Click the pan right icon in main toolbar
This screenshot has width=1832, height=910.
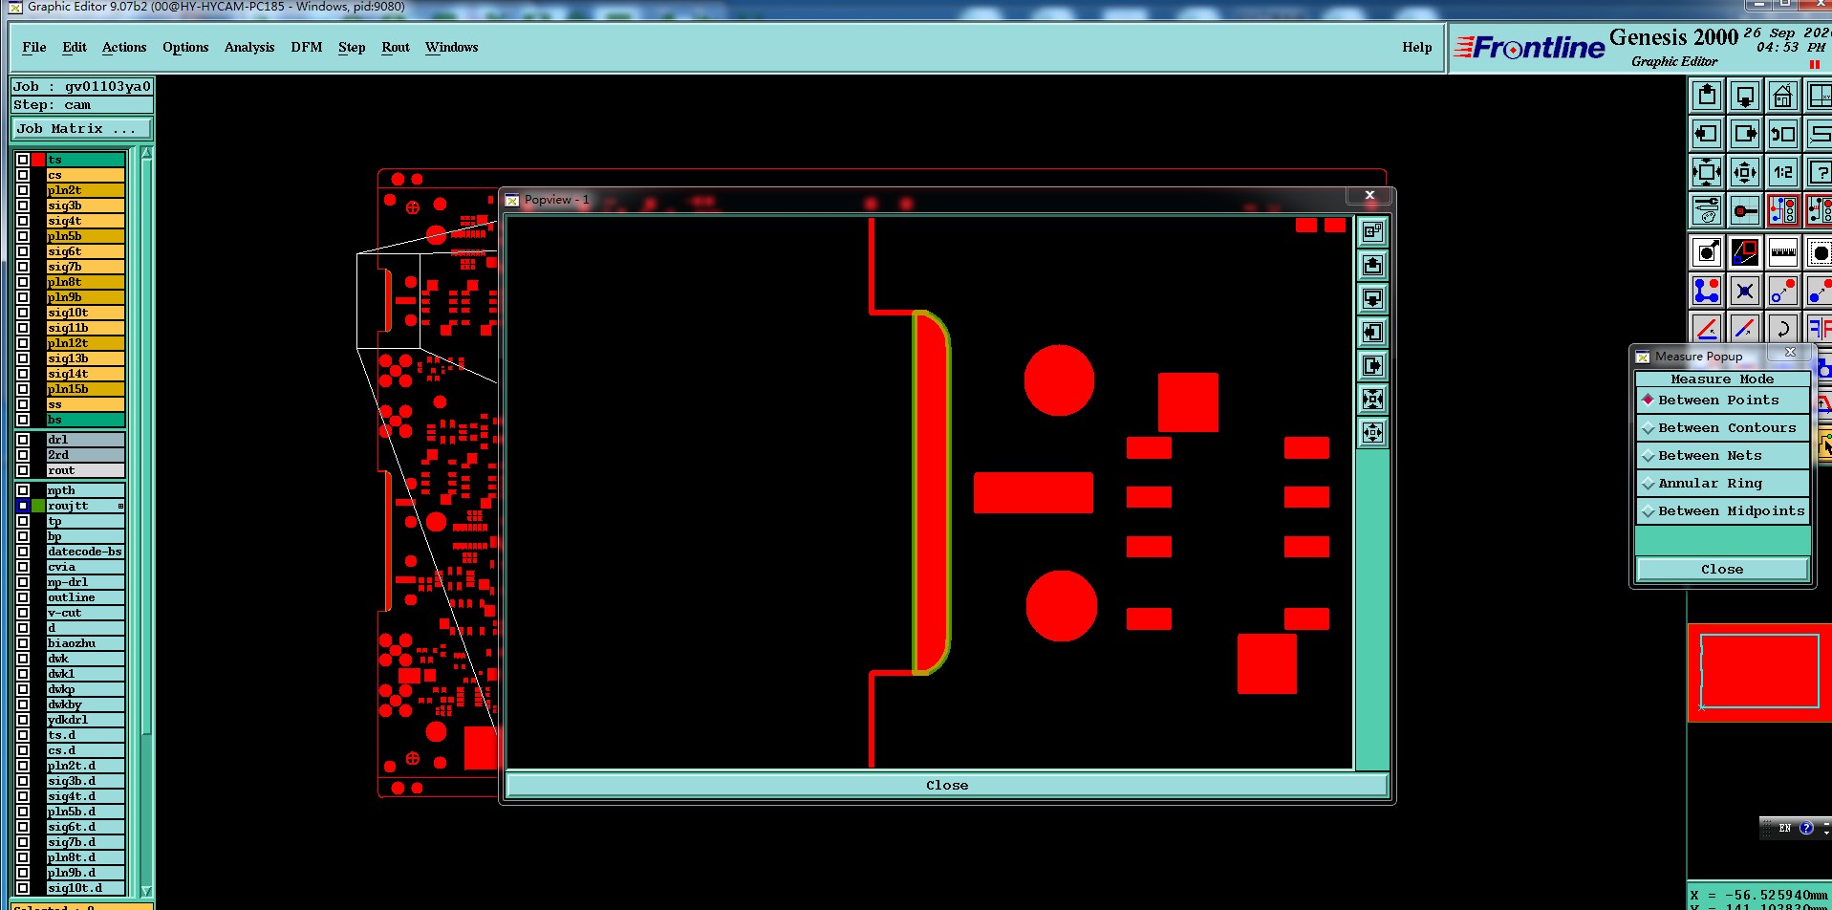[1745, 134]
